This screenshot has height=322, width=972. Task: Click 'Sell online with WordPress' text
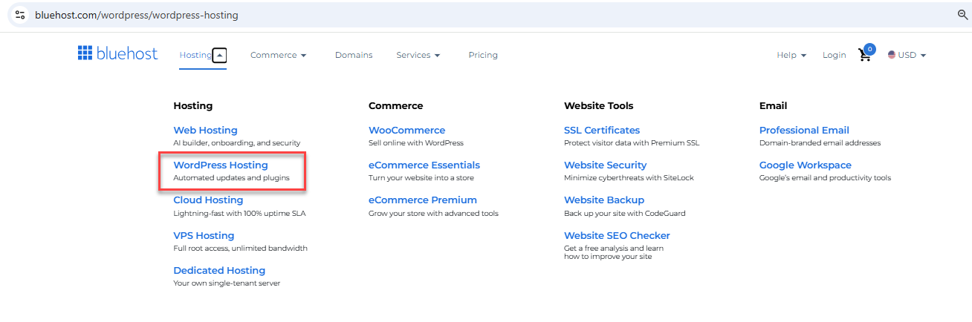pos(416,142)
